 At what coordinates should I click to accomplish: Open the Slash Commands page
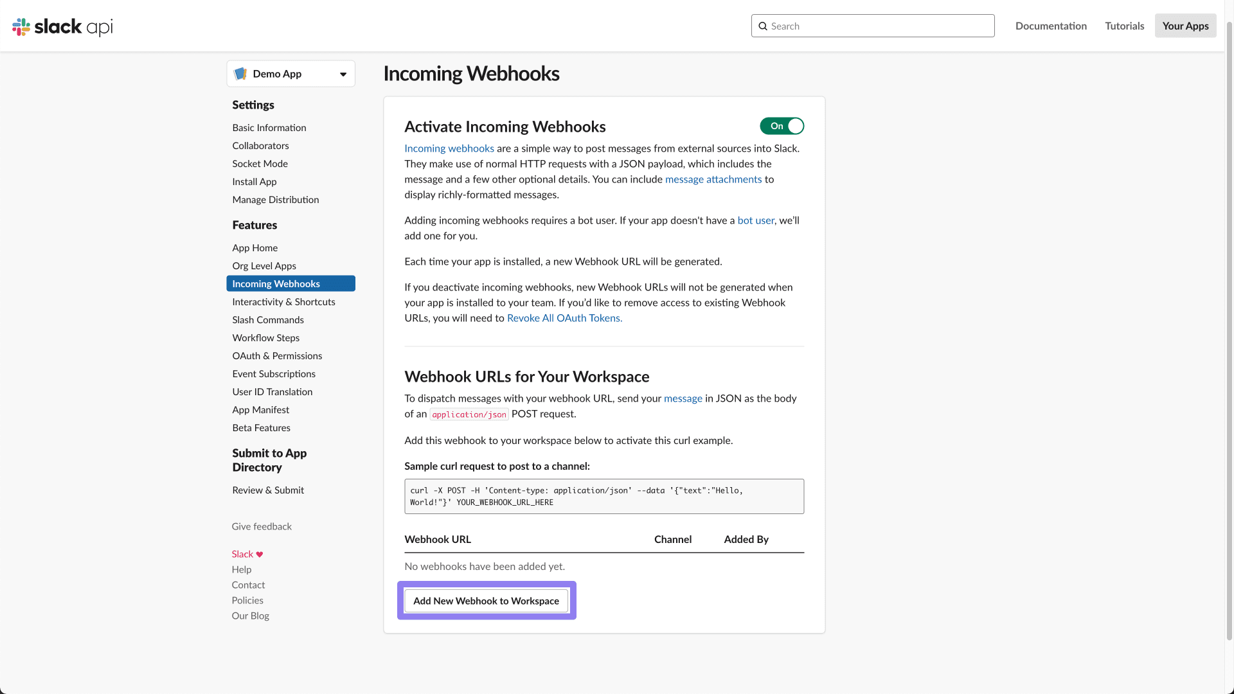click(268, 319)
